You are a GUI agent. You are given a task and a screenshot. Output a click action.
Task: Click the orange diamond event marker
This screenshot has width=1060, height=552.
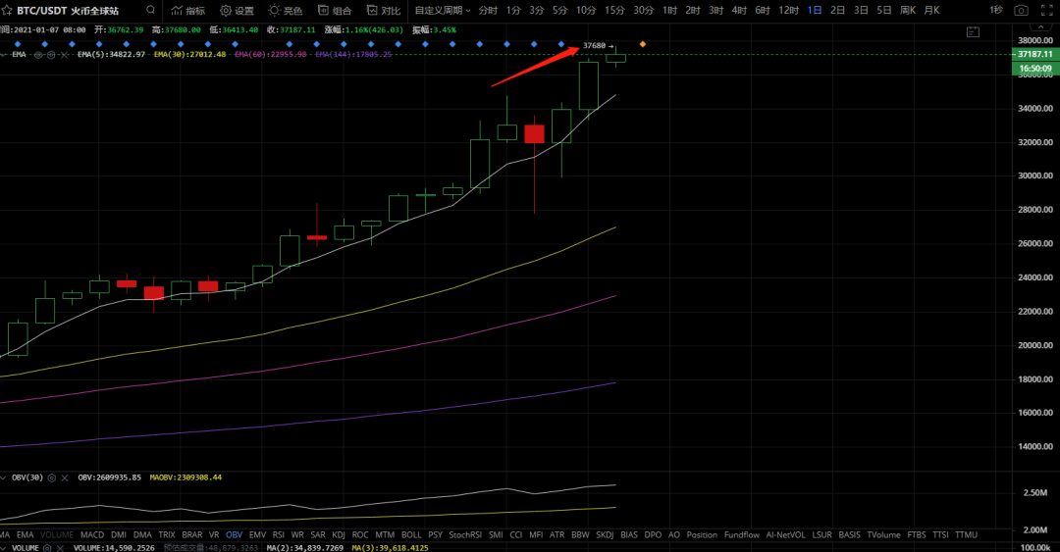[642, 44]
